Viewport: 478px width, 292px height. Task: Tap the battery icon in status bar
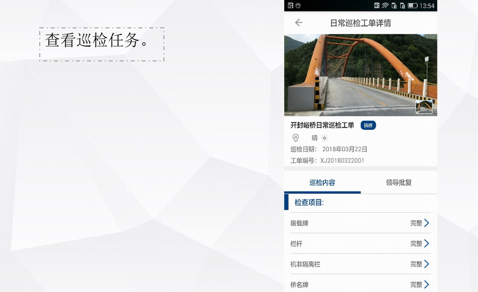412,5
